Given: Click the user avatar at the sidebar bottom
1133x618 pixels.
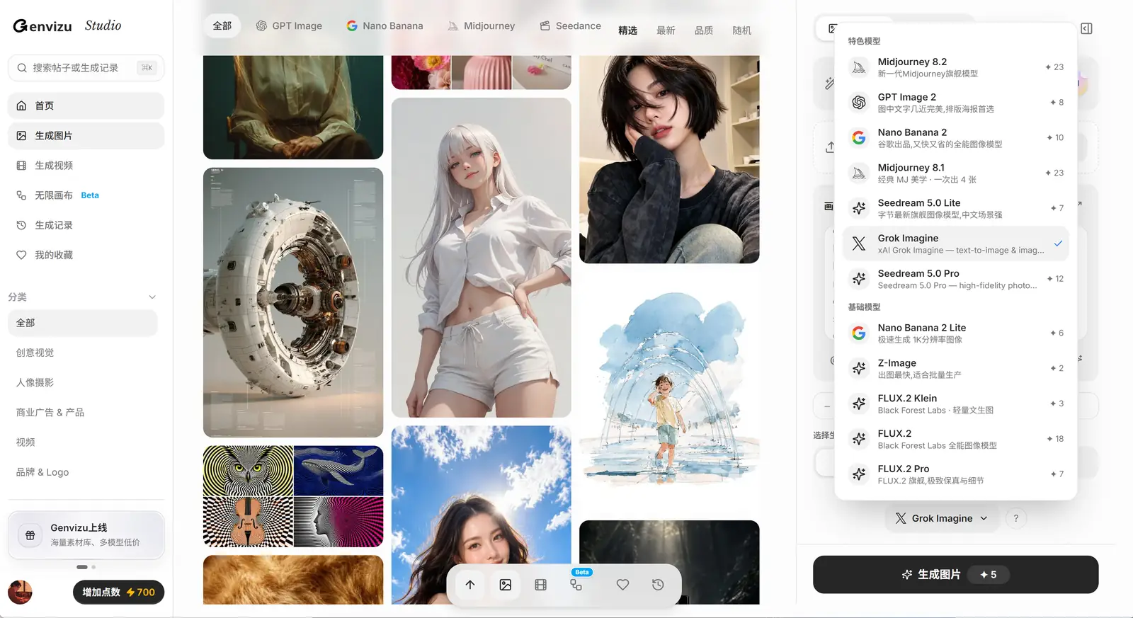Looking at the screenshot, I should pos(20,592).
